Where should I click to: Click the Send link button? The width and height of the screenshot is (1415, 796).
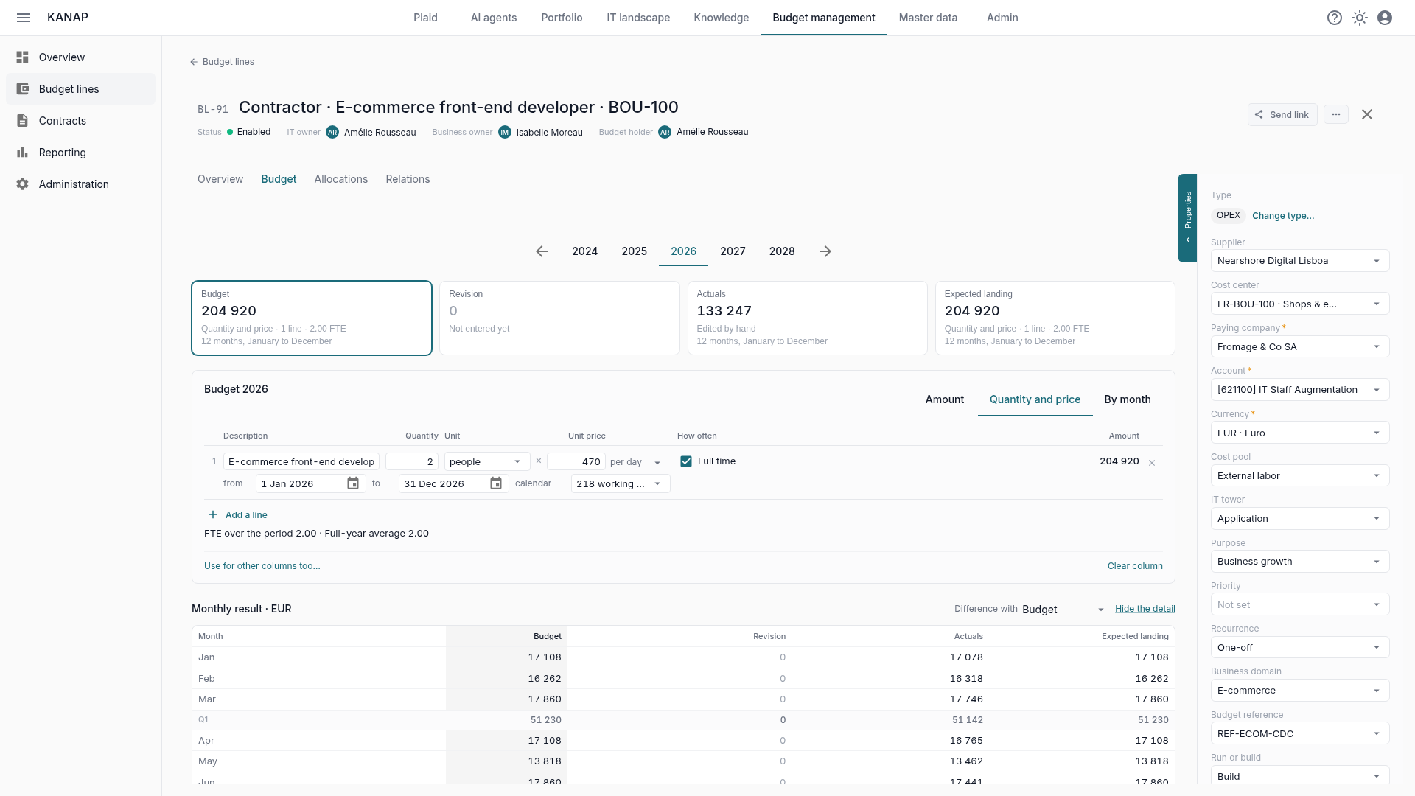(1282, 114)
